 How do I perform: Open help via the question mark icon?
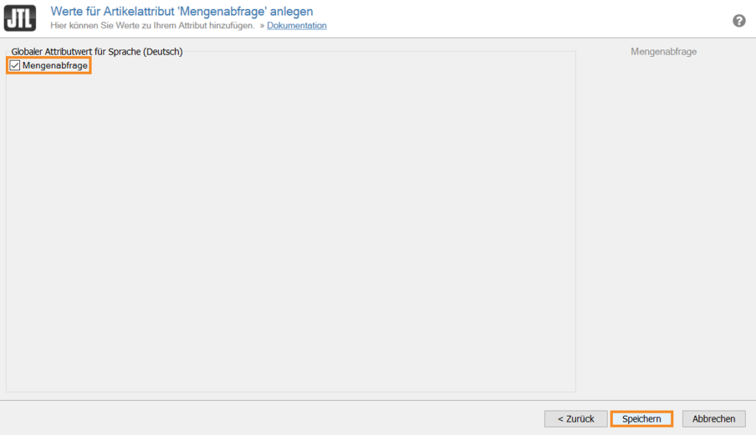tap(738, 21)
